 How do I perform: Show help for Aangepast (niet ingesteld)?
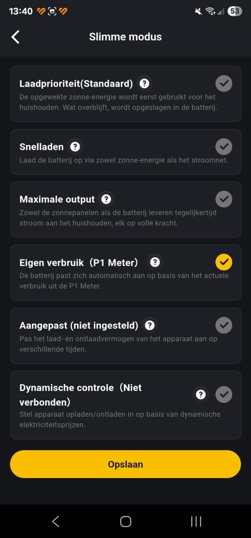click(x=150, y=325)
